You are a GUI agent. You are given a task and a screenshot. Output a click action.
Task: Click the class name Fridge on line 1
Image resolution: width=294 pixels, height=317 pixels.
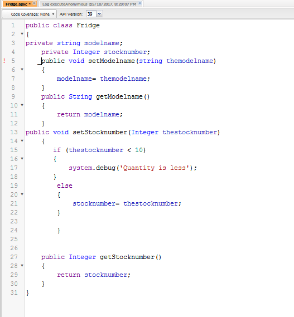(x=88, y=25)
